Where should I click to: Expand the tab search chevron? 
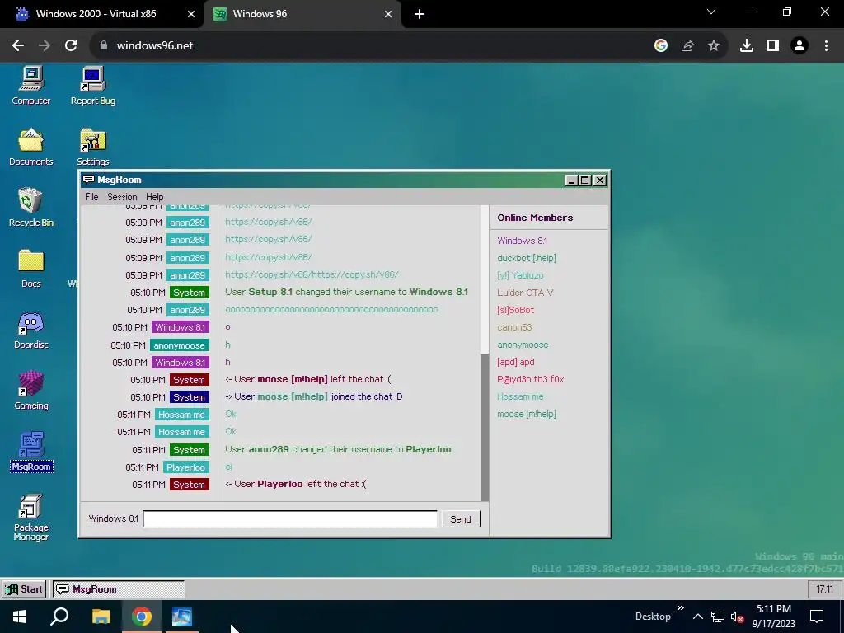point(711,12)
